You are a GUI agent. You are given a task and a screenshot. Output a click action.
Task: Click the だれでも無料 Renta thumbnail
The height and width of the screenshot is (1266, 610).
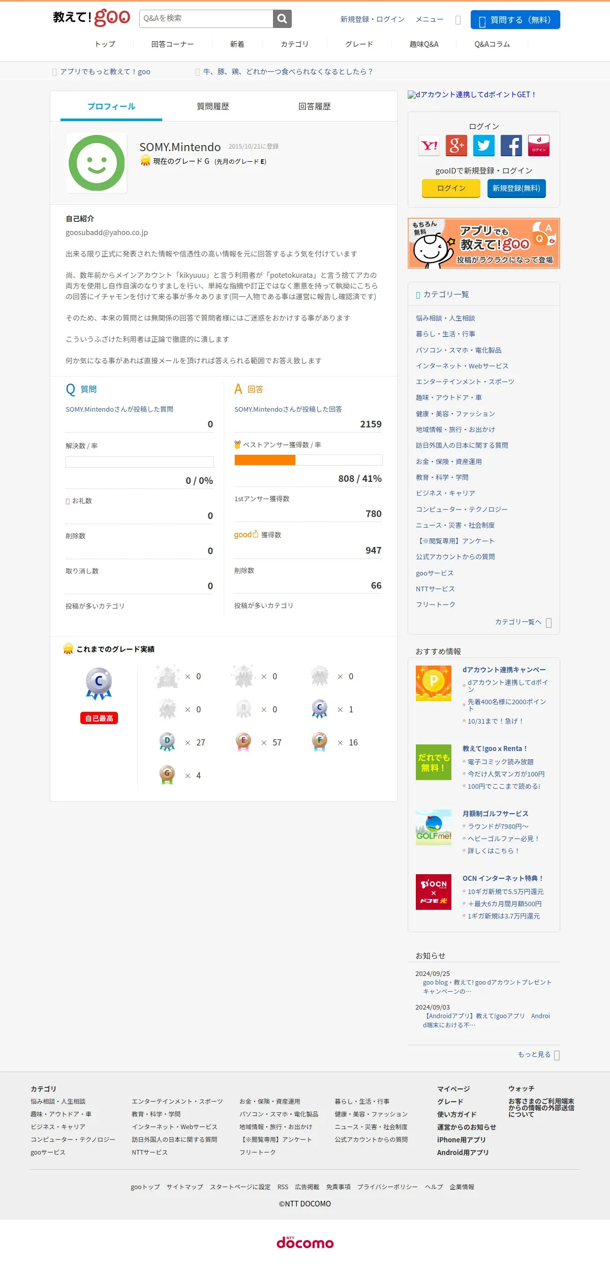coord(434,762)
